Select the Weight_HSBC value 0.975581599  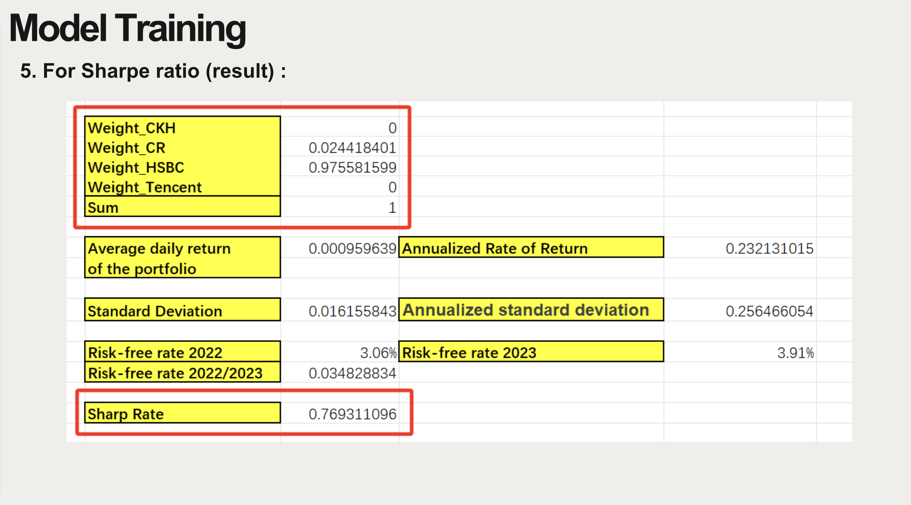point(352,168)
